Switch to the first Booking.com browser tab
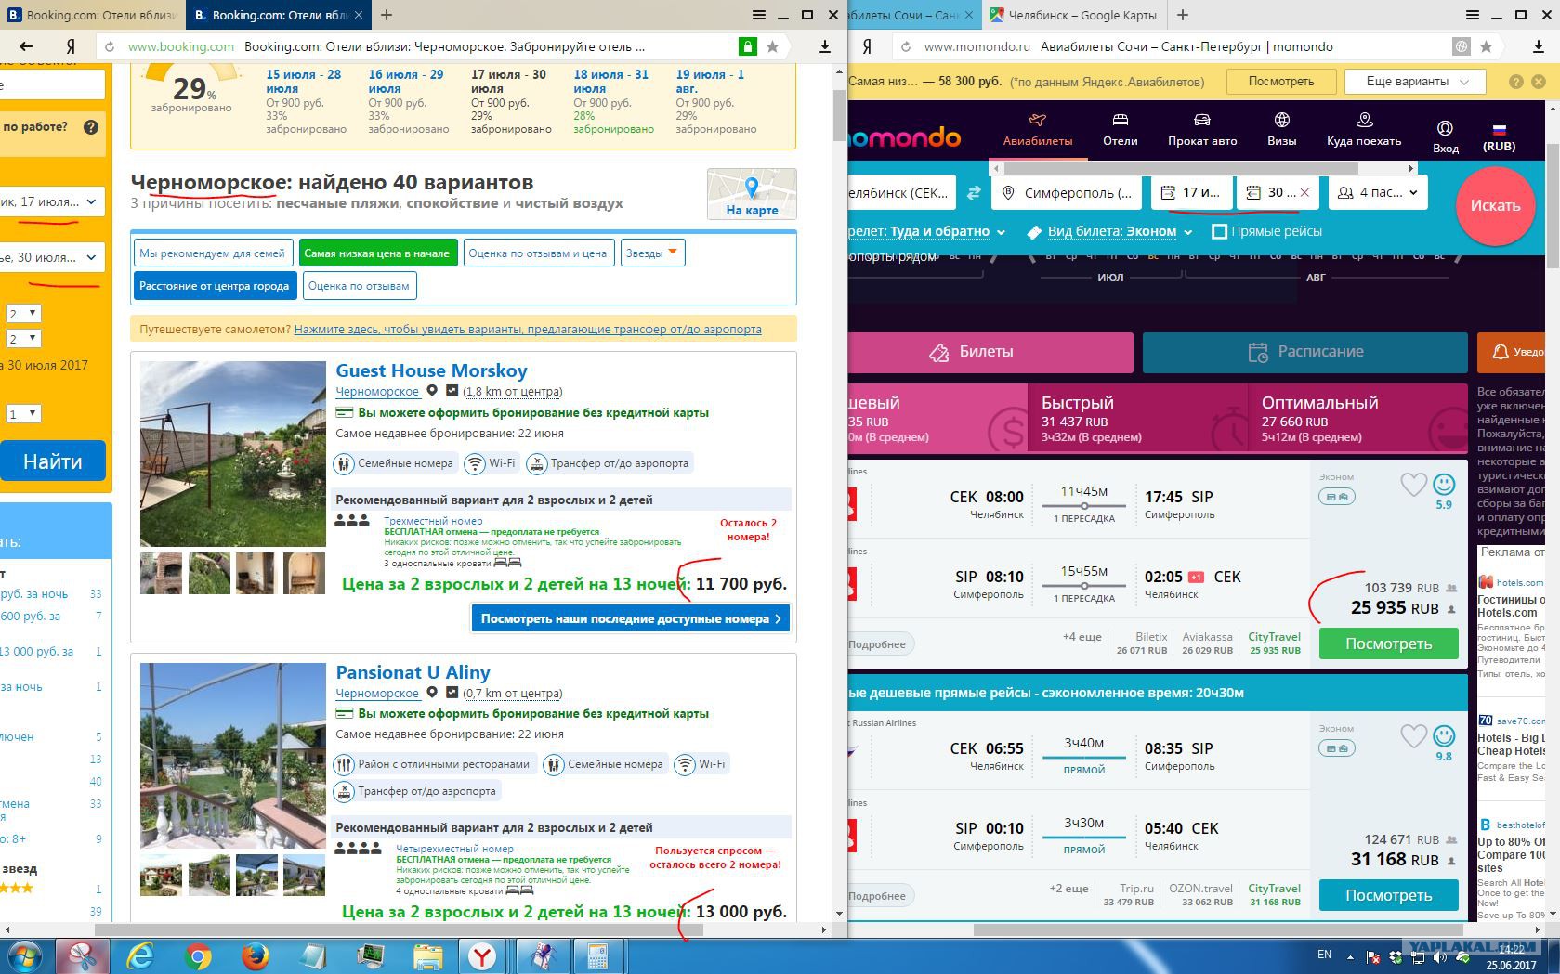Image resolution: width=1560 pixels, height=974 pixels. [93, 15]
